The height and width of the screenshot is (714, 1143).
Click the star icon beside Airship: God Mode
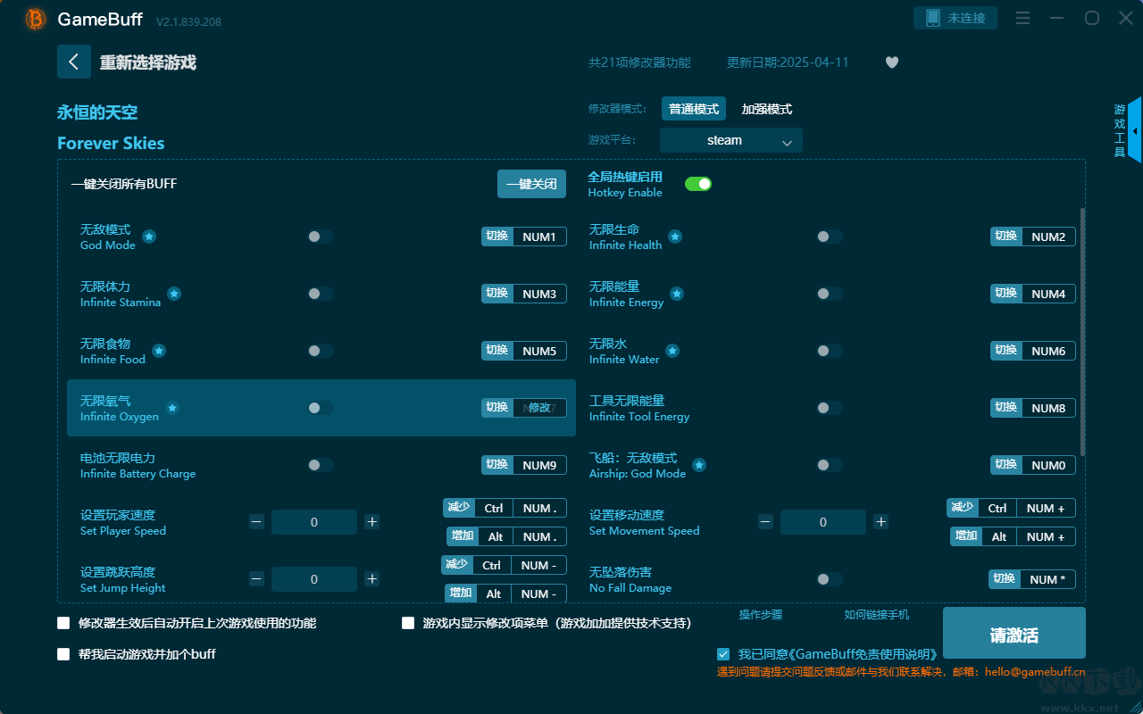699,465
